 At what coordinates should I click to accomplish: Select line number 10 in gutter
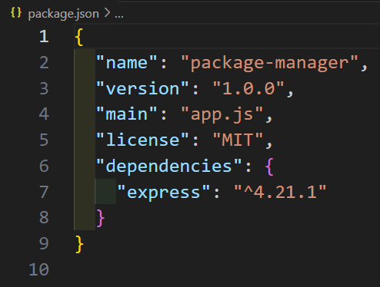pos(38,269)
